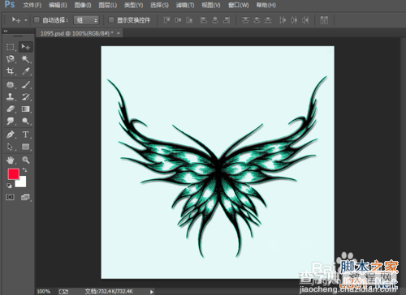Screen dimensions: 406x295
Task: Select the Eraser tool
Action: point(11,109)
